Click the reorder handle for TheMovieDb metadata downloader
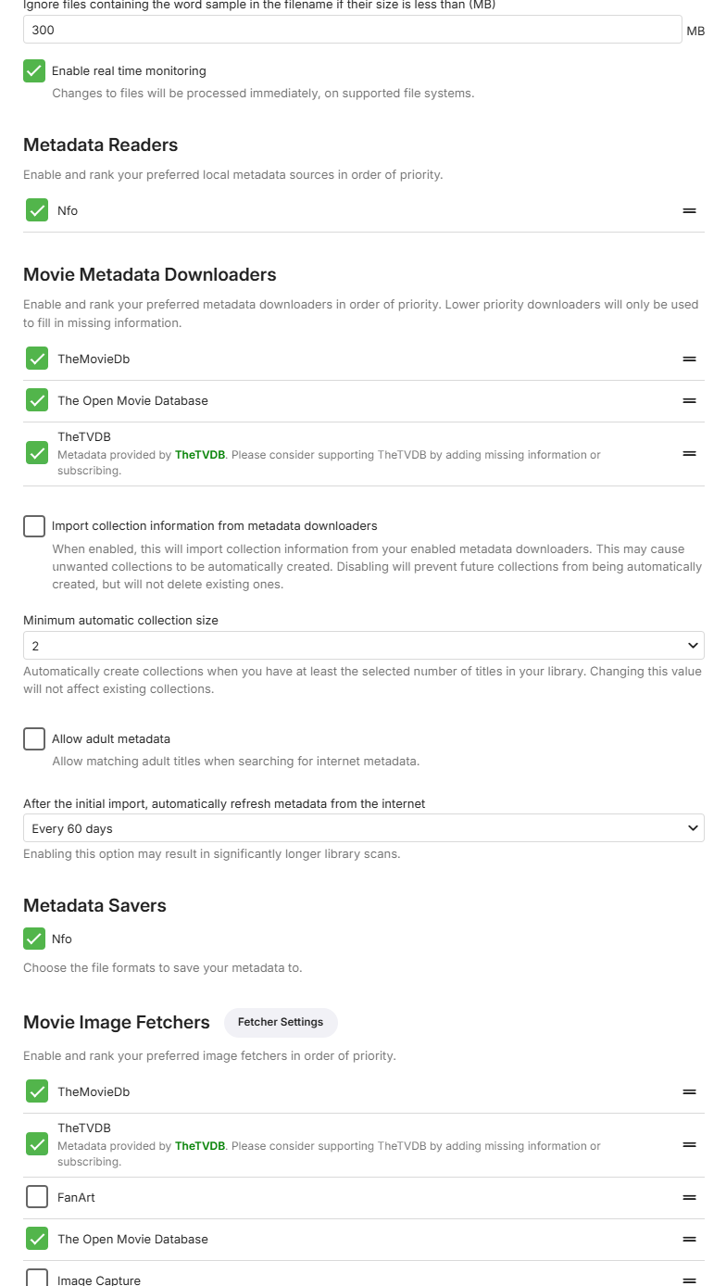 (x=689, y=359)
